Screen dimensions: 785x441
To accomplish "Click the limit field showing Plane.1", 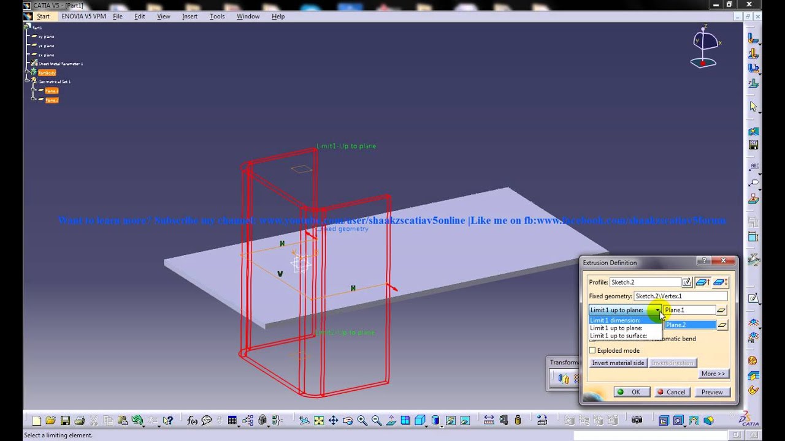I will (689, 310).
